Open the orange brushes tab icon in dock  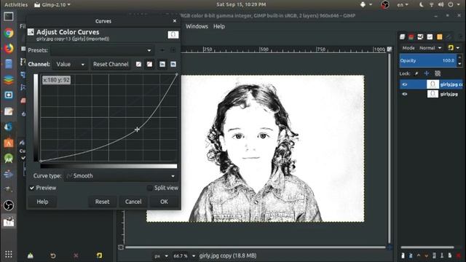[x=440, y=37]
